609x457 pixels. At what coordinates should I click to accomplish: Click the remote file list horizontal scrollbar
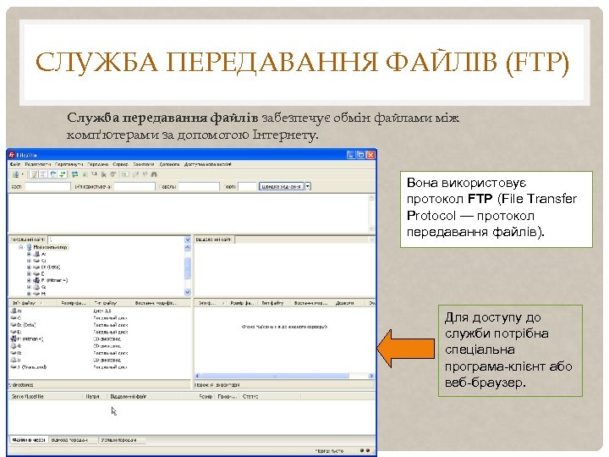tap(284, 376)
